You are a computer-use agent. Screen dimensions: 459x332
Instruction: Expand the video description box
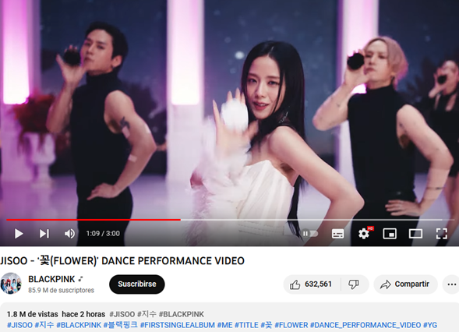tap(229, 318)
